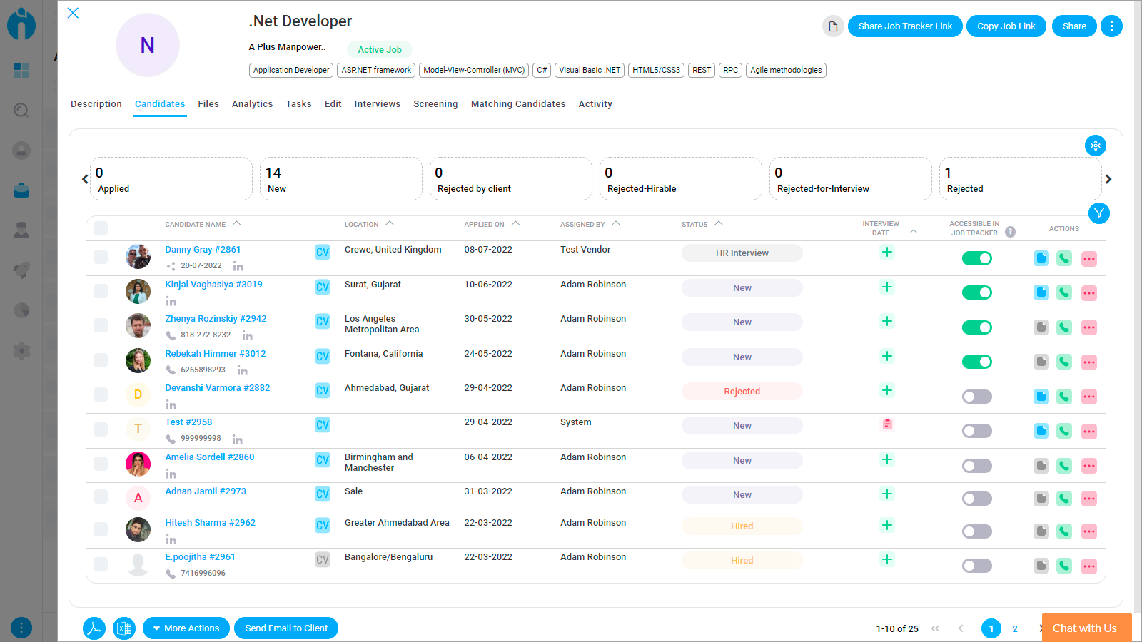Open the Matching Candidates tab
The height and width of the screenshot is (642, 1142).
[x=518, y=104]
